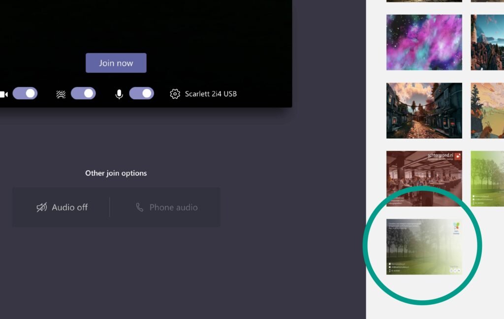504x319 pixels.
Task: Choose the blue fantasy landscape background
Action: pos(487,42)
